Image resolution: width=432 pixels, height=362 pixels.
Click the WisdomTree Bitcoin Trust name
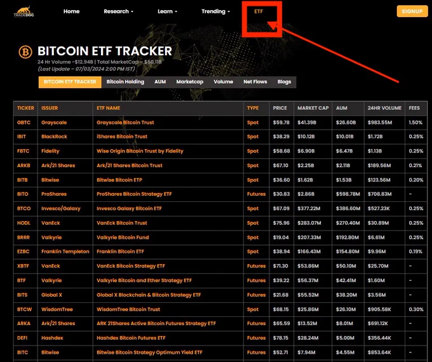click(128, 309)
